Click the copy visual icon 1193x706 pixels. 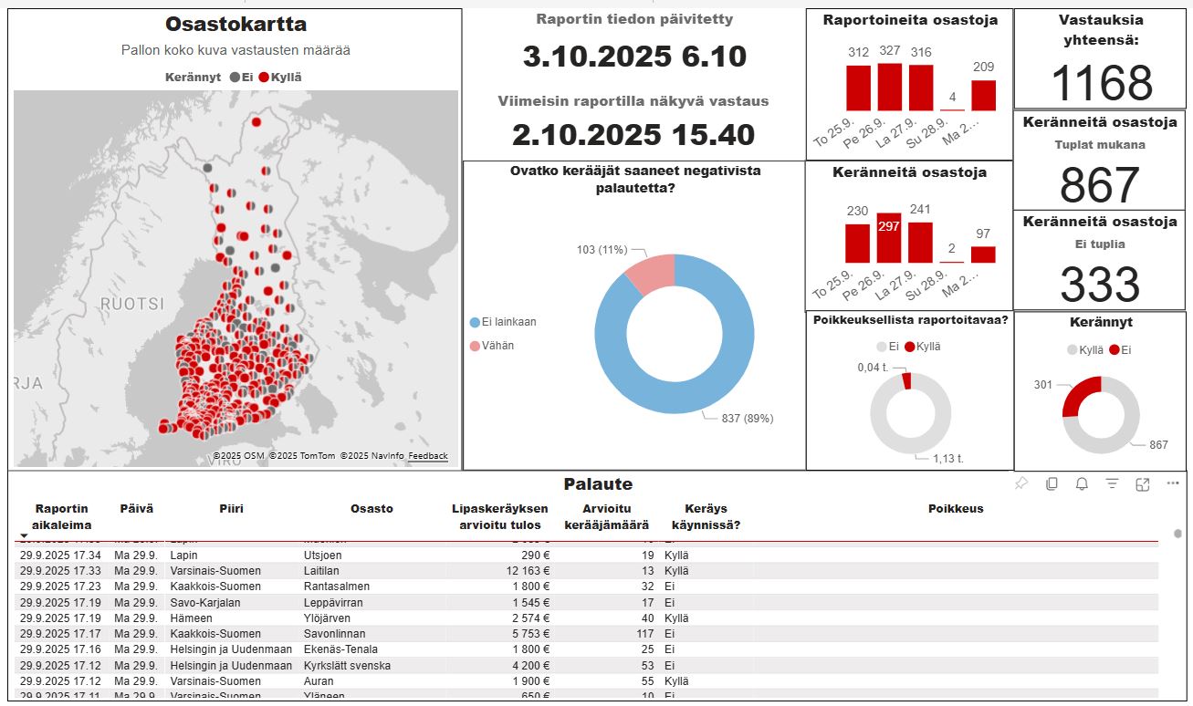[1052, 484]
